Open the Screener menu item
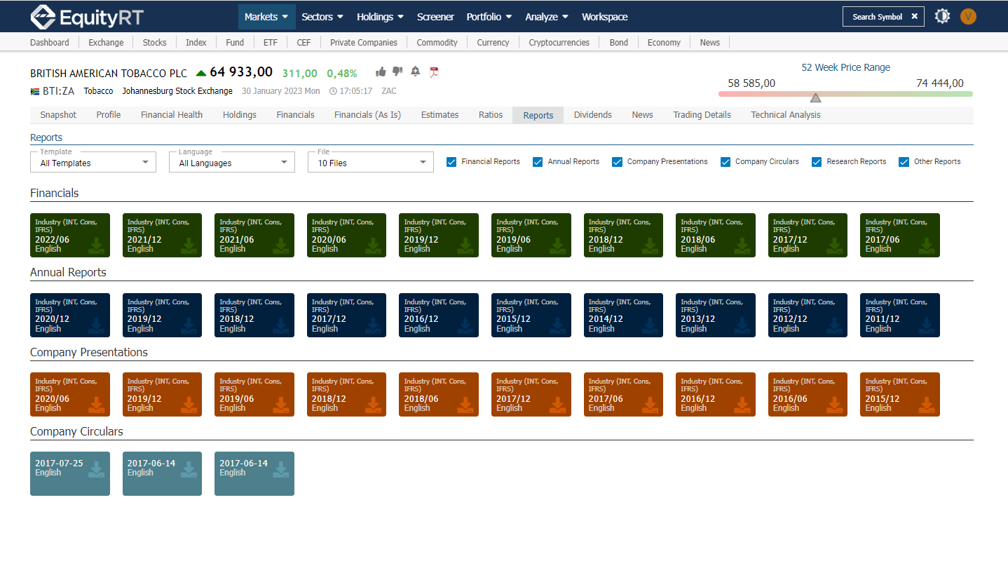The height and width of the screenshot is (561, 1008). [x=435, y=17]
